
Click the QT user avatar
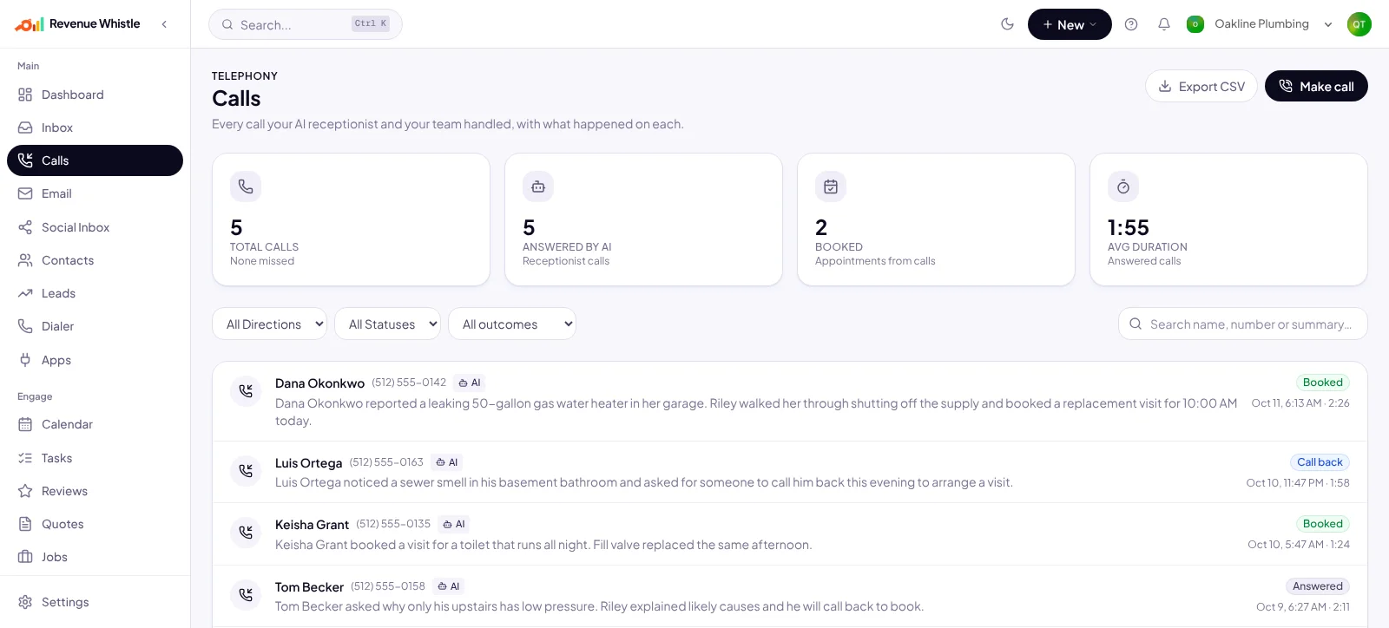pos(1359,24)
